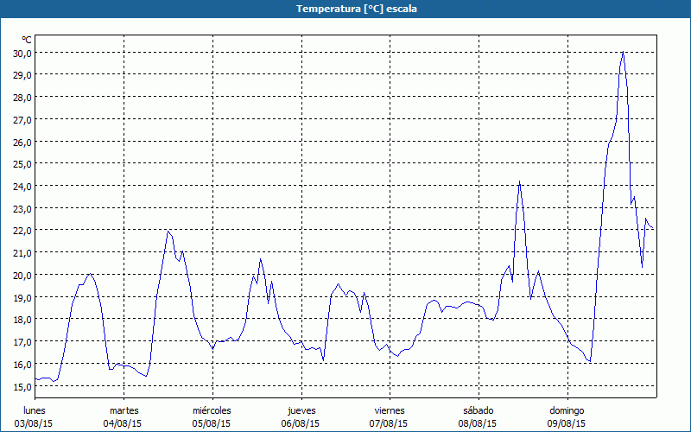Select the 30,0 label on temperature axis
691x432 pixels.
pyautogui.click(x=22, y=53)
